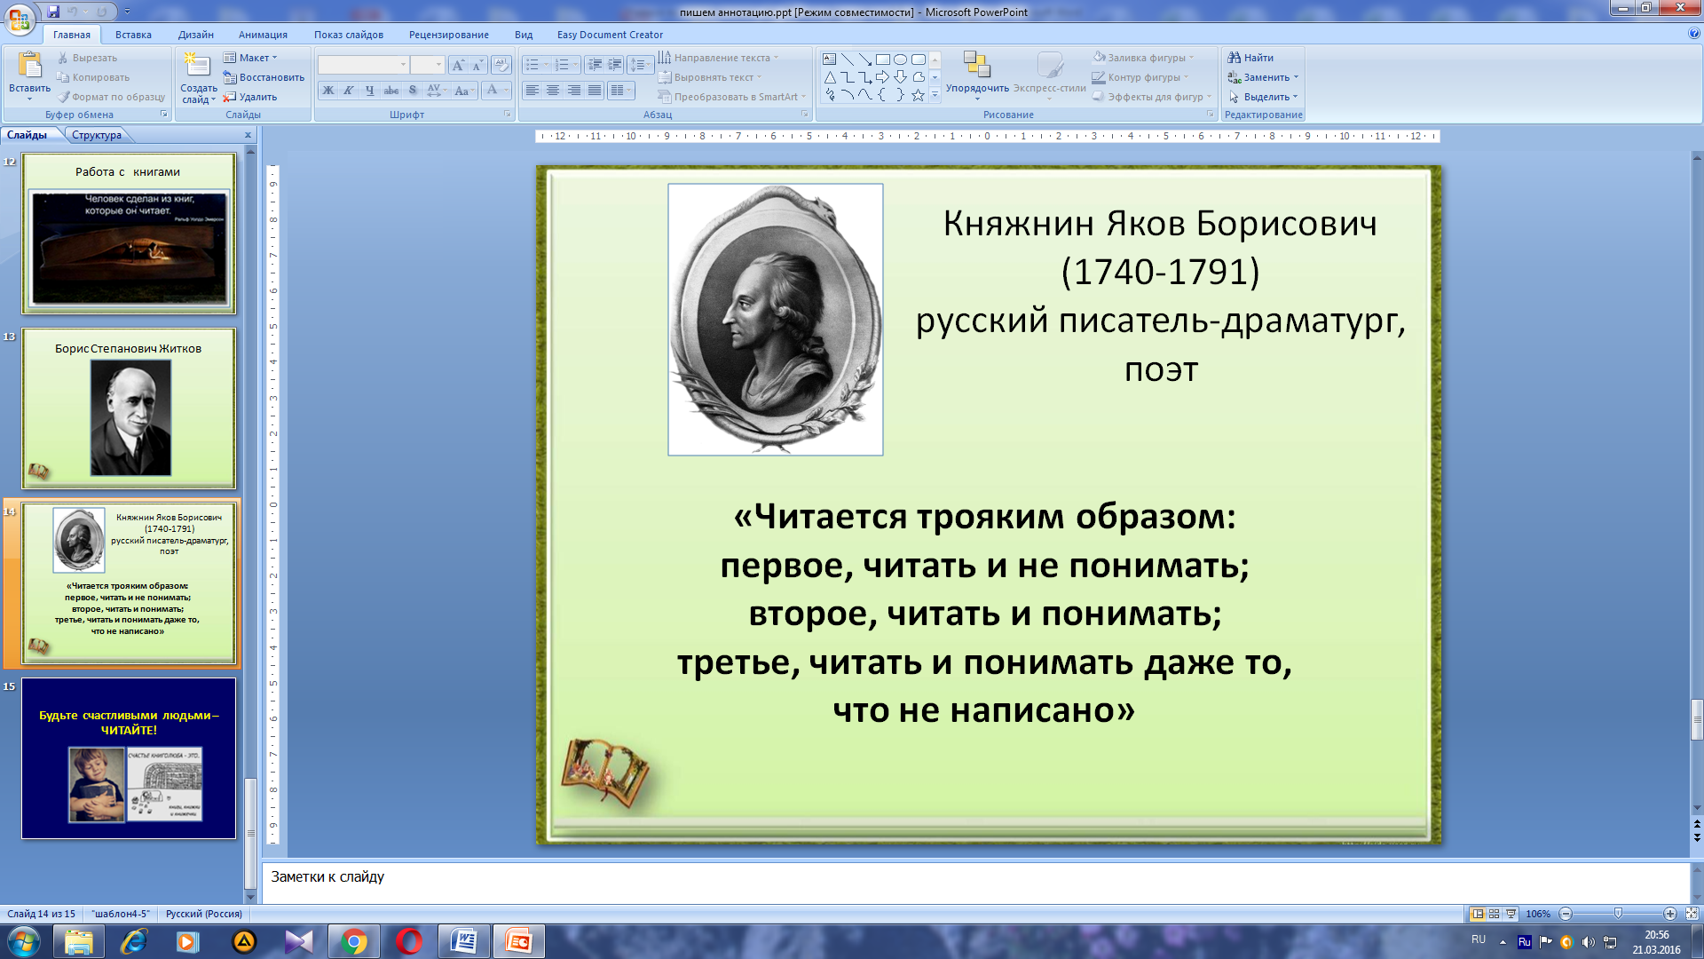Click the Удалить slide button
1704x959 pixels.
pyautogui.click(x=250, y=97)
